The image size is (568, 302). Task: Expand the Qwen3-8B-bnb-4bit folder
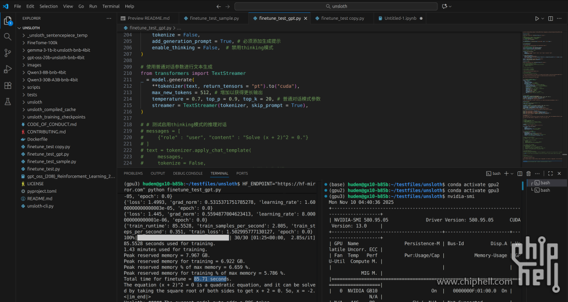46,73
